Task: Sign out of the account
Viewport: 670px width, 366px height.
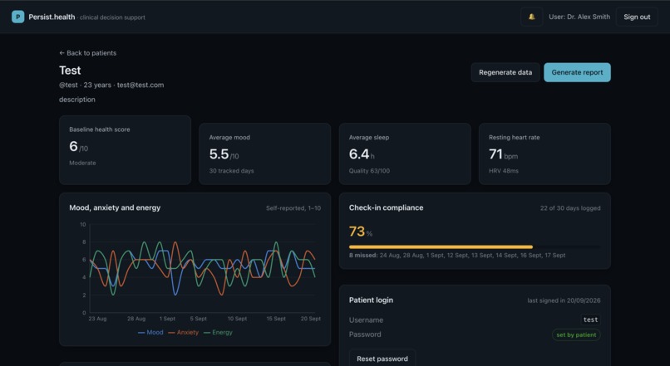Action: pyautogui.click(x=637, y=17)
